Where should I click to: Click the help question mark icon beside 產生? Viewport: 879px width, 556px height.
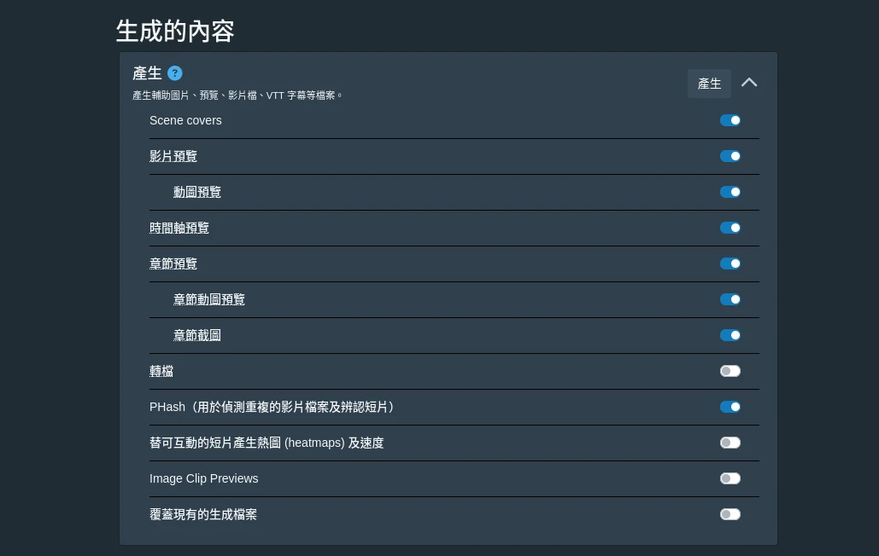(175, 73)
